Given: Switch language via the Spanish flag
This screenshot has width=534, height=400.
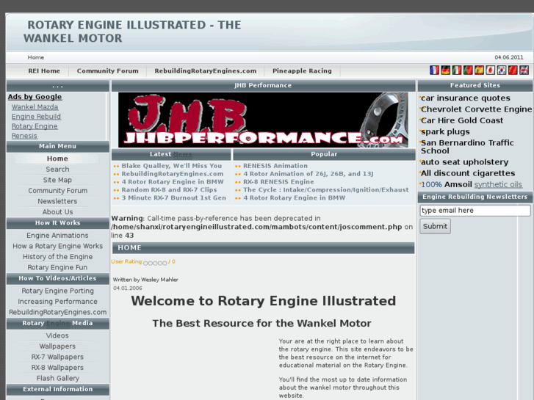Looking at the screenshot, I should (479, 70).
